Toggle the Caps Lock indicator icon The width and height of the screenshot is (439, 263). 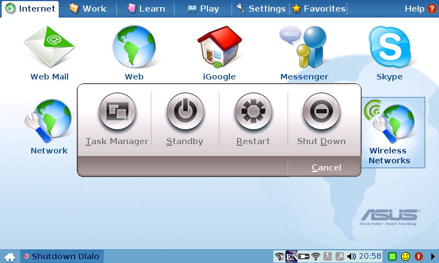(x=340, y=256)
